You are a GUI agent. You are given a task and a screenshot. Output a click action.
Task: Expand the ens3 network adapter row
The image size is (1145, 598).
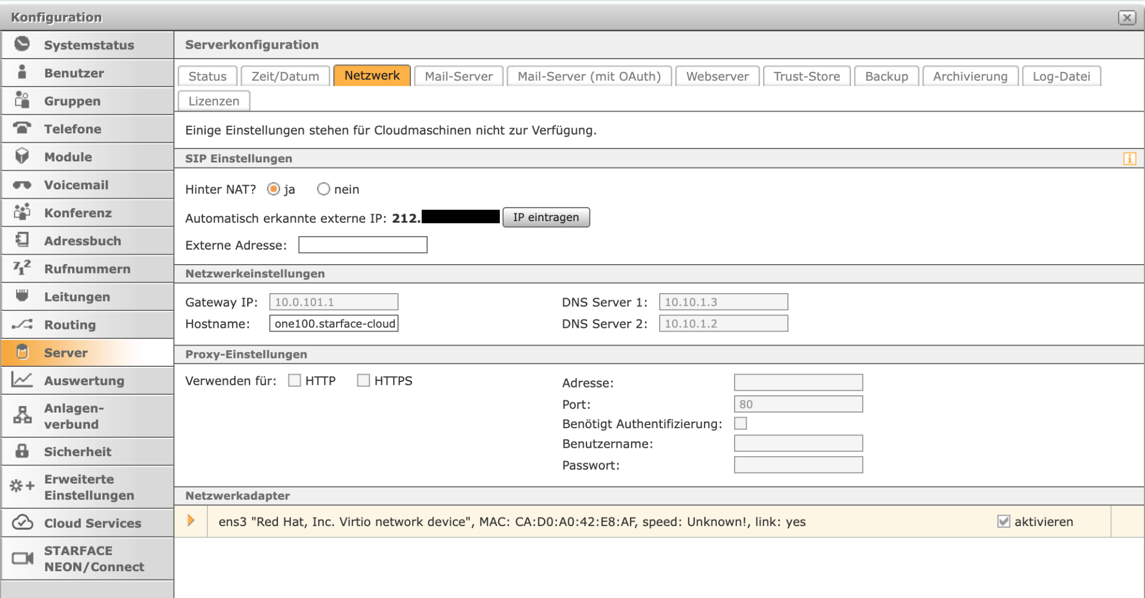pyautogui.click(x=191, y=521)
